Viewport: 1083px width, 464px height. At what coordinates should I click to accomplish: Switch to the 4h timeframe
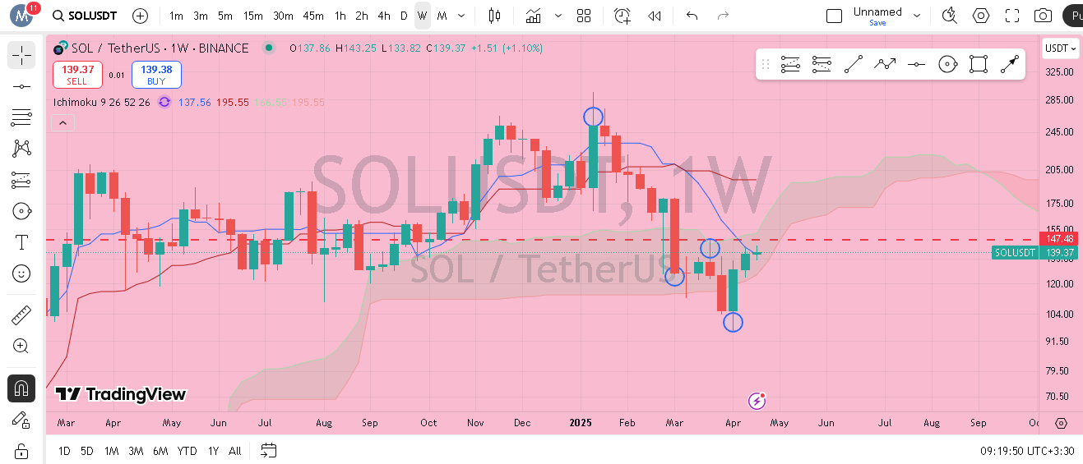[x=384, y=16]
